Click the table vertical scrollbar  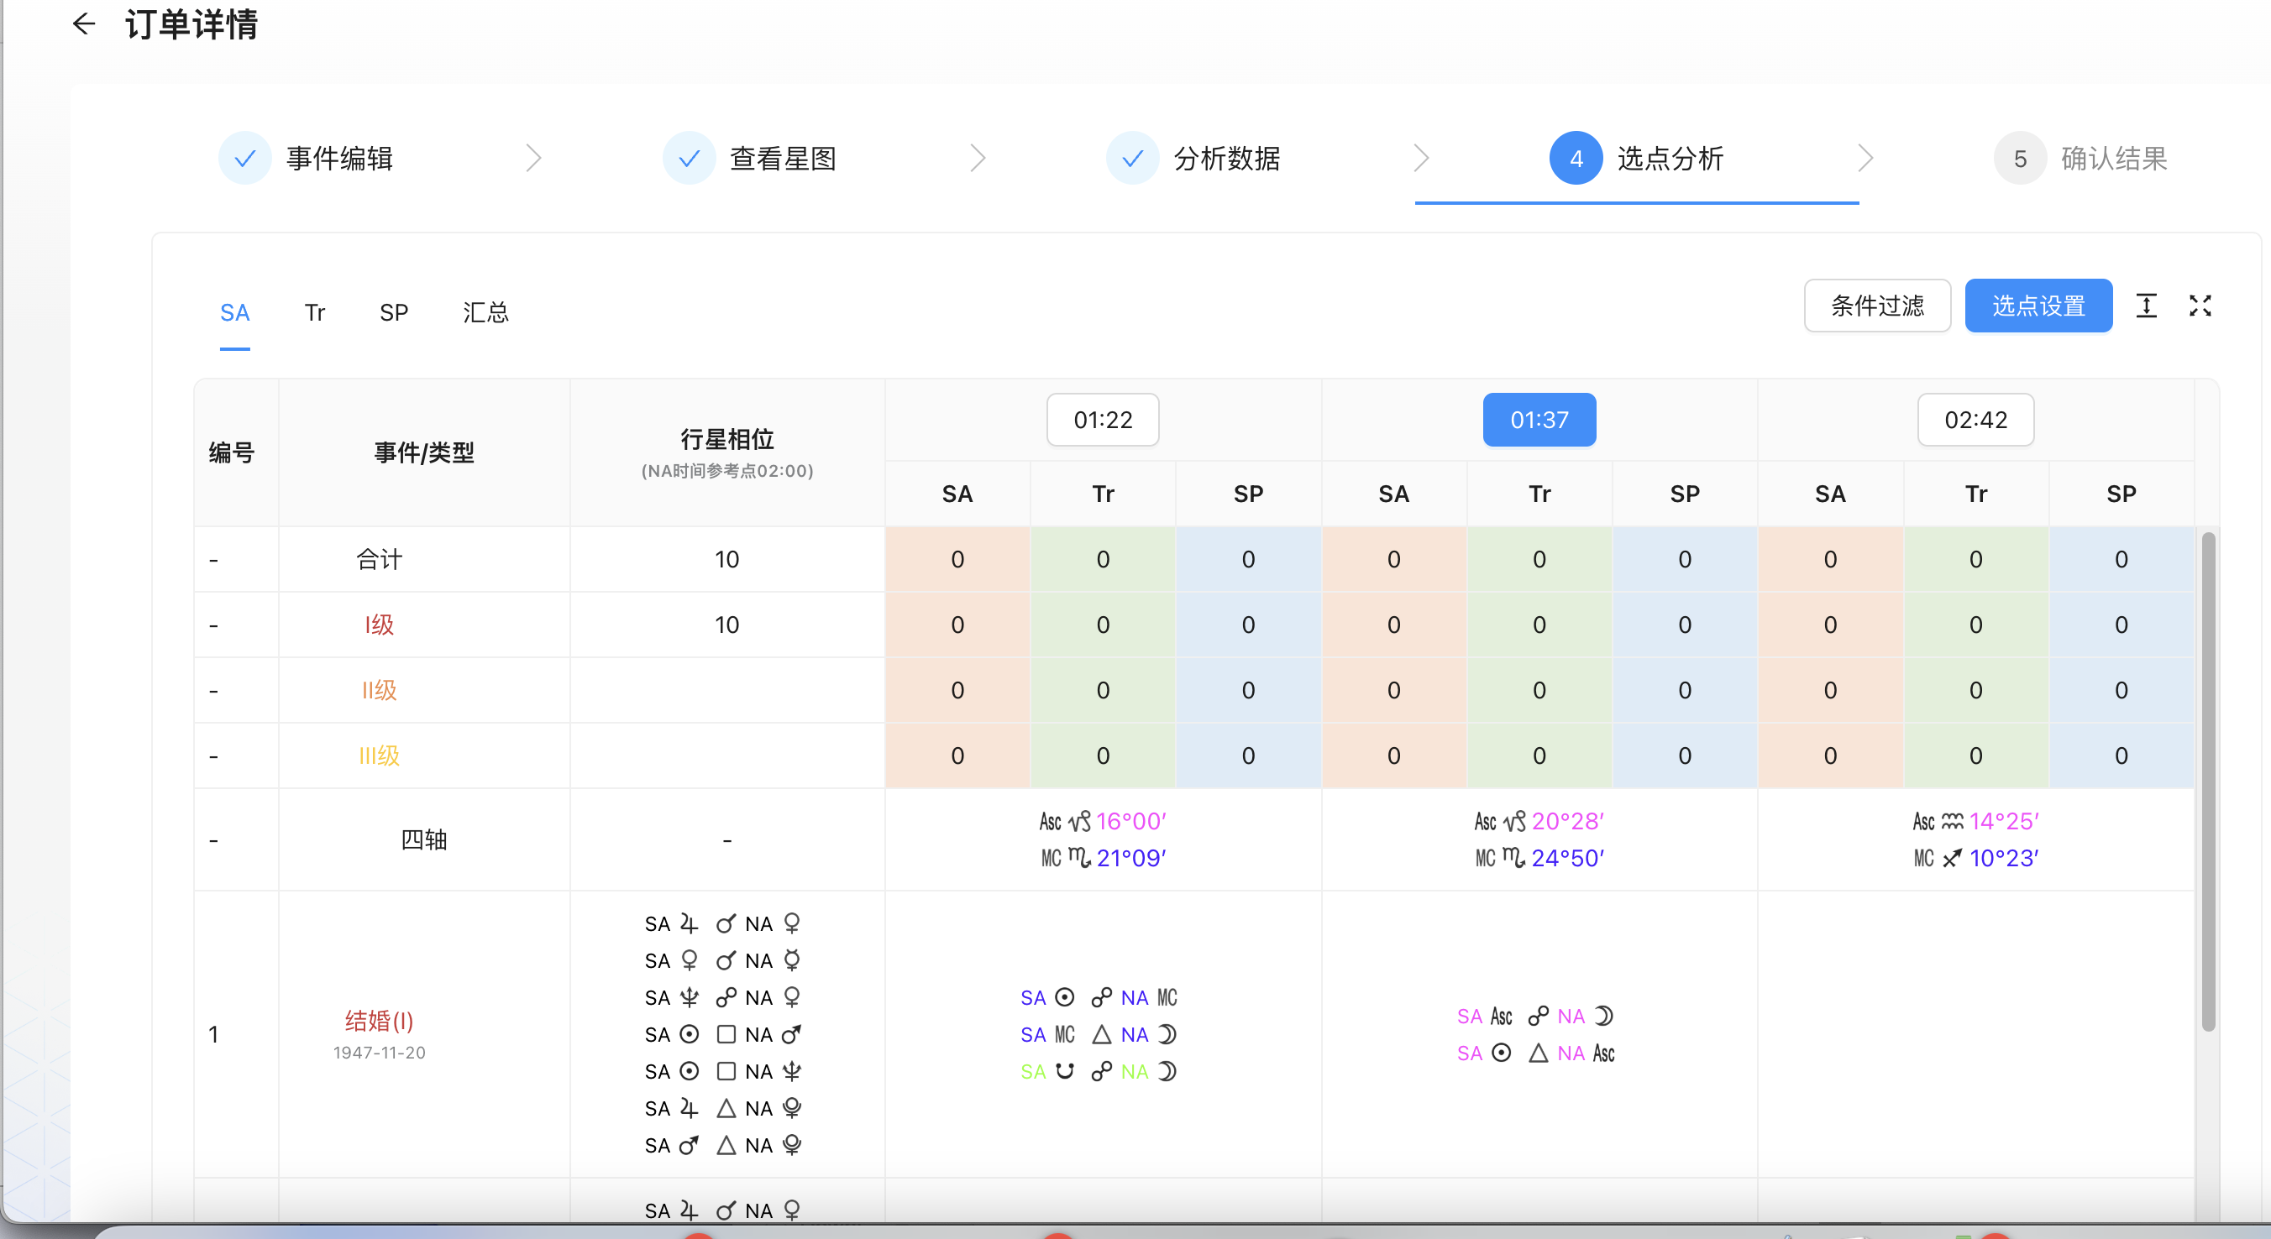tap(2207, 780)
